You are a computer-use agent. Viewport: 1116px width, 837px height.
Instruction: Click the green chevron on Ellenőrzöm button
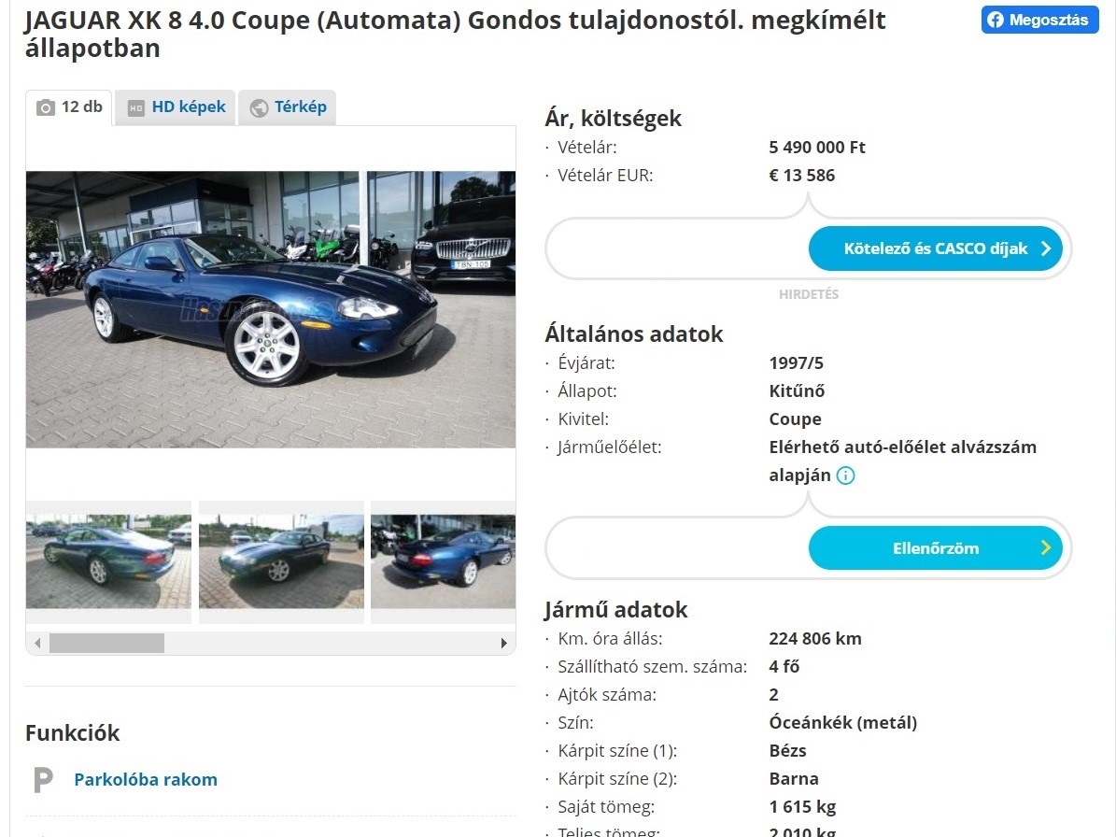click(x=1046, y=547)
